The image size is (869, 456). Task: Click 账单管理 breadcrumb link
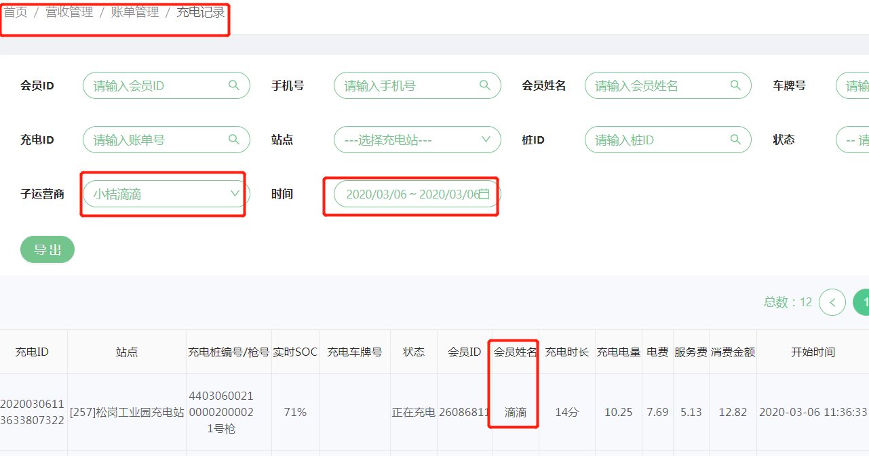(x=135, y=12)
